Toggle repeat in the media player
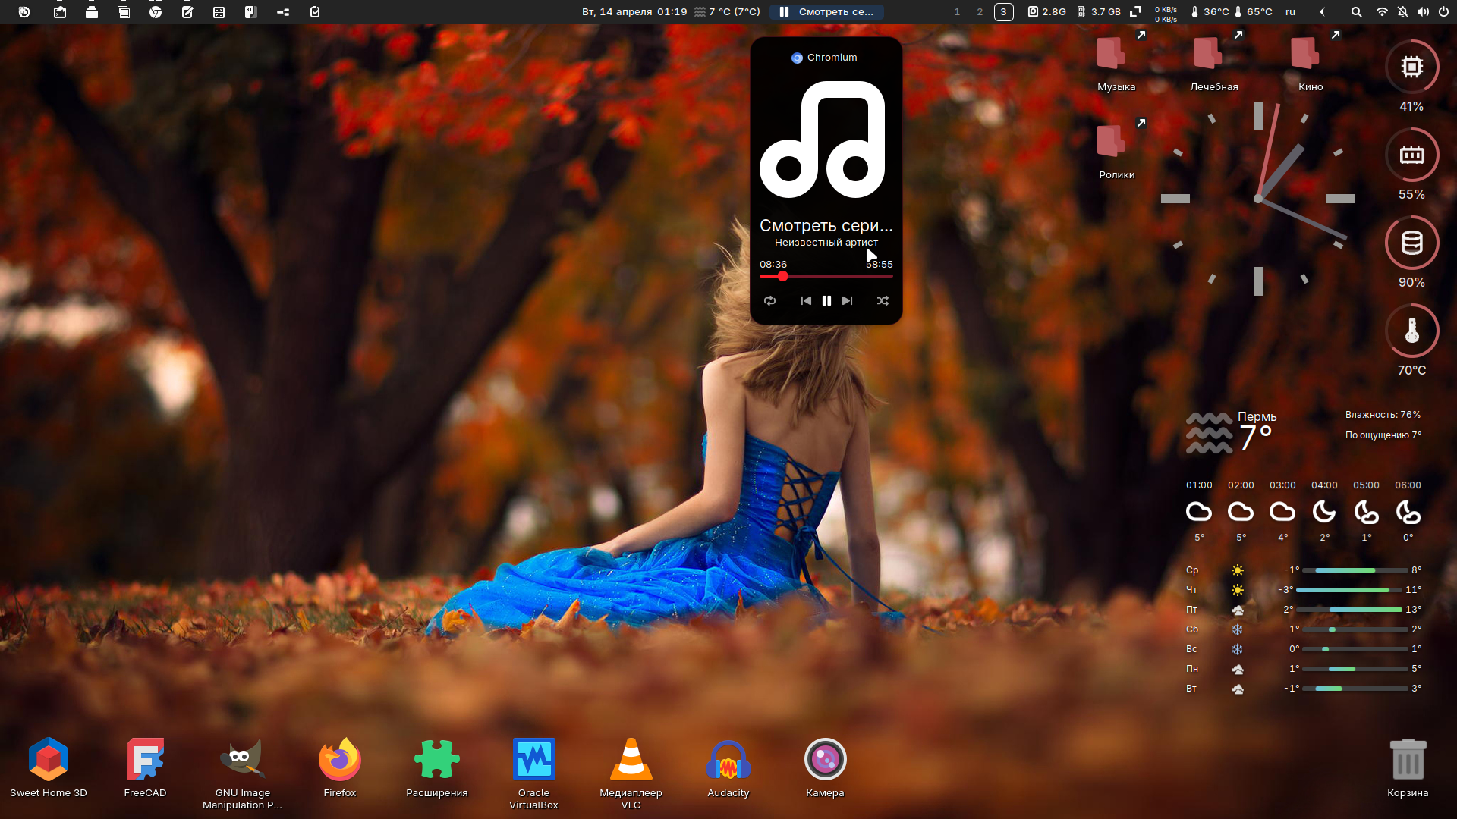The width and height of the screenshot is (1457, 819). (x=769, y=301)
